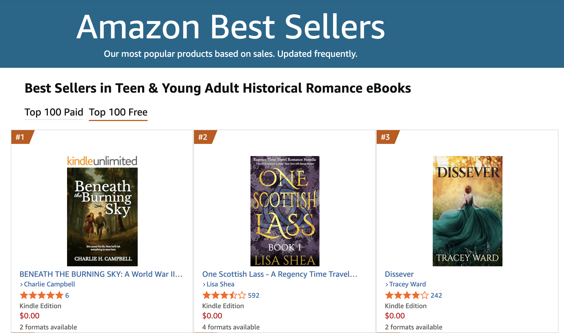Open the Top 100 Paid tab
Screen dimensions: 564x333
tap(54, 112)
